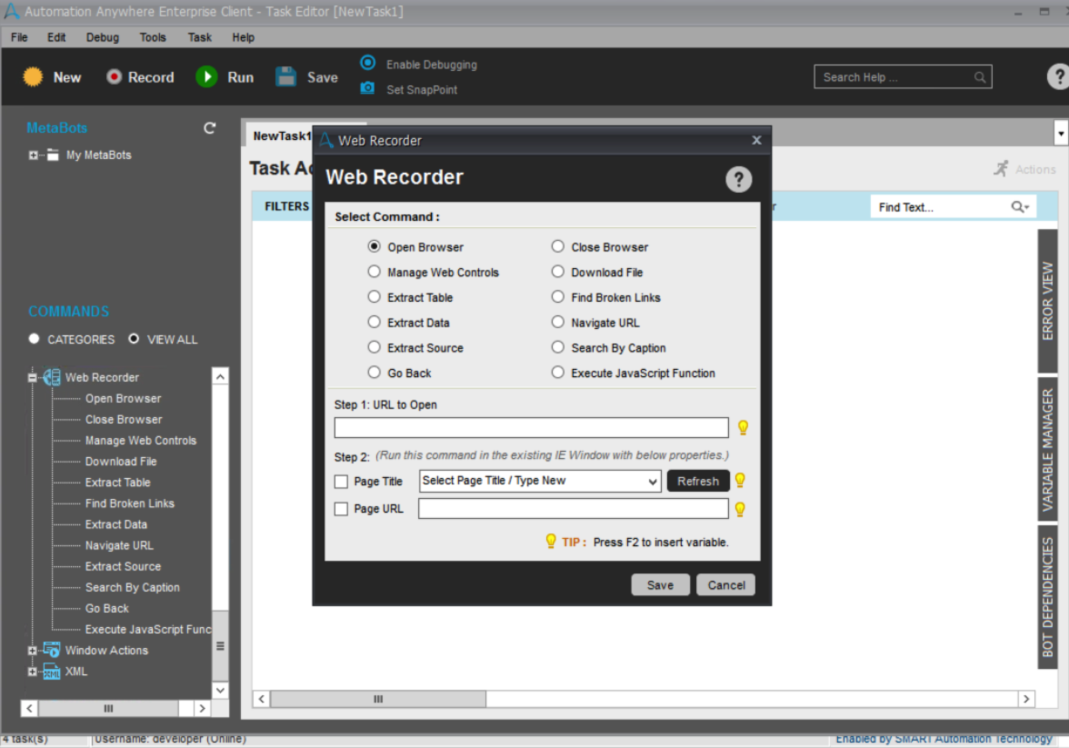This screenshot has height=748, width=1069.
Task: Click the help question mark in top toolbar
Action: pos(1058,76)
